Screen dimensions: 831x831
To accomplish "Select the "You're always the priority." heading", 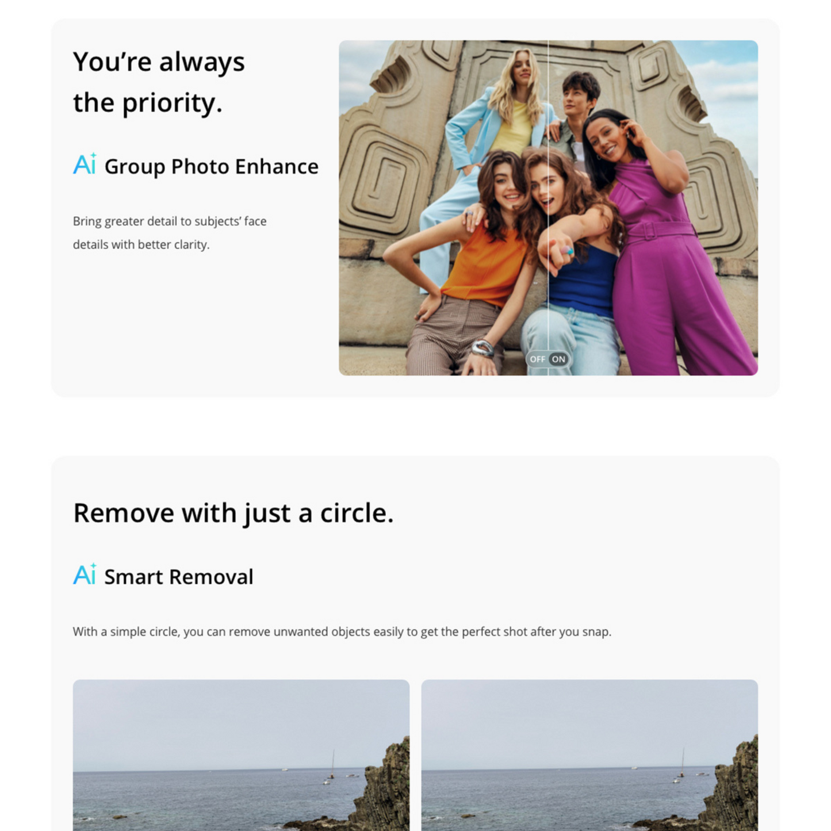I will pos(159,82).
